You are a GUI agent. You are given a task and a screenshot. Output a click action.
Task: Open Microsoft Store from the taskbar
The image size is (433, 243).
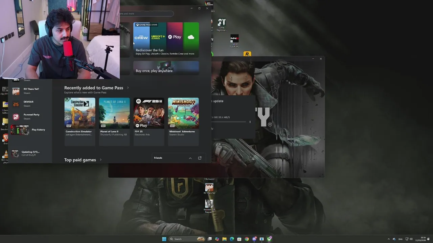[239, 239]
